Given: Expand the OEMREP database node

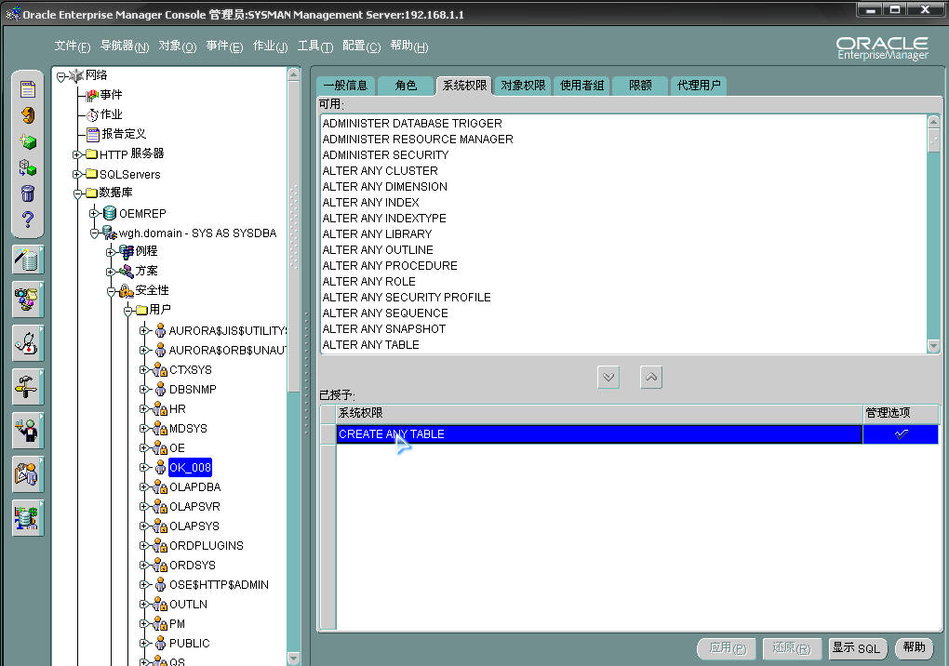Looking at the screenshot, I should tap(94, 214).
